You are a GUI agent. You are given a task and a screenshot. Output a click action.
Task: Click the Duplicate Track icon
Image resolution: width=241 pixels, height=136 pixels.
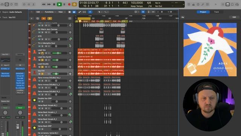pos(38,19)
